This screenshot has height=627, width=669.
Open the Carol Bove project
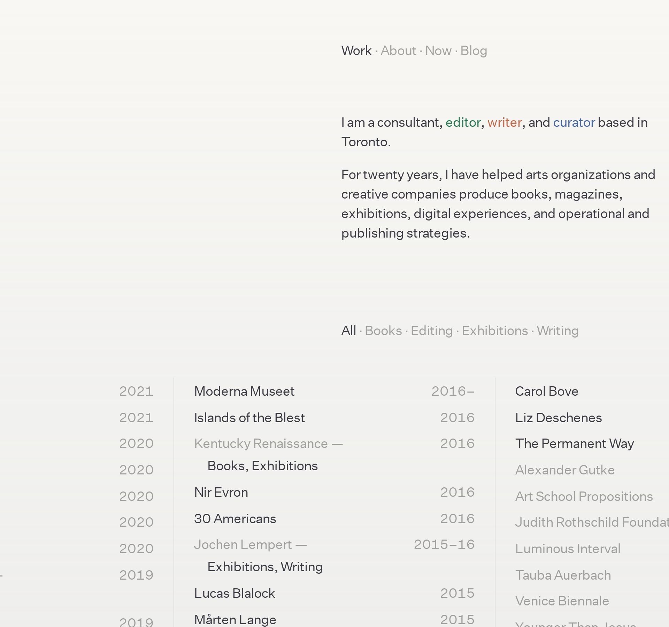click(546, 392)
